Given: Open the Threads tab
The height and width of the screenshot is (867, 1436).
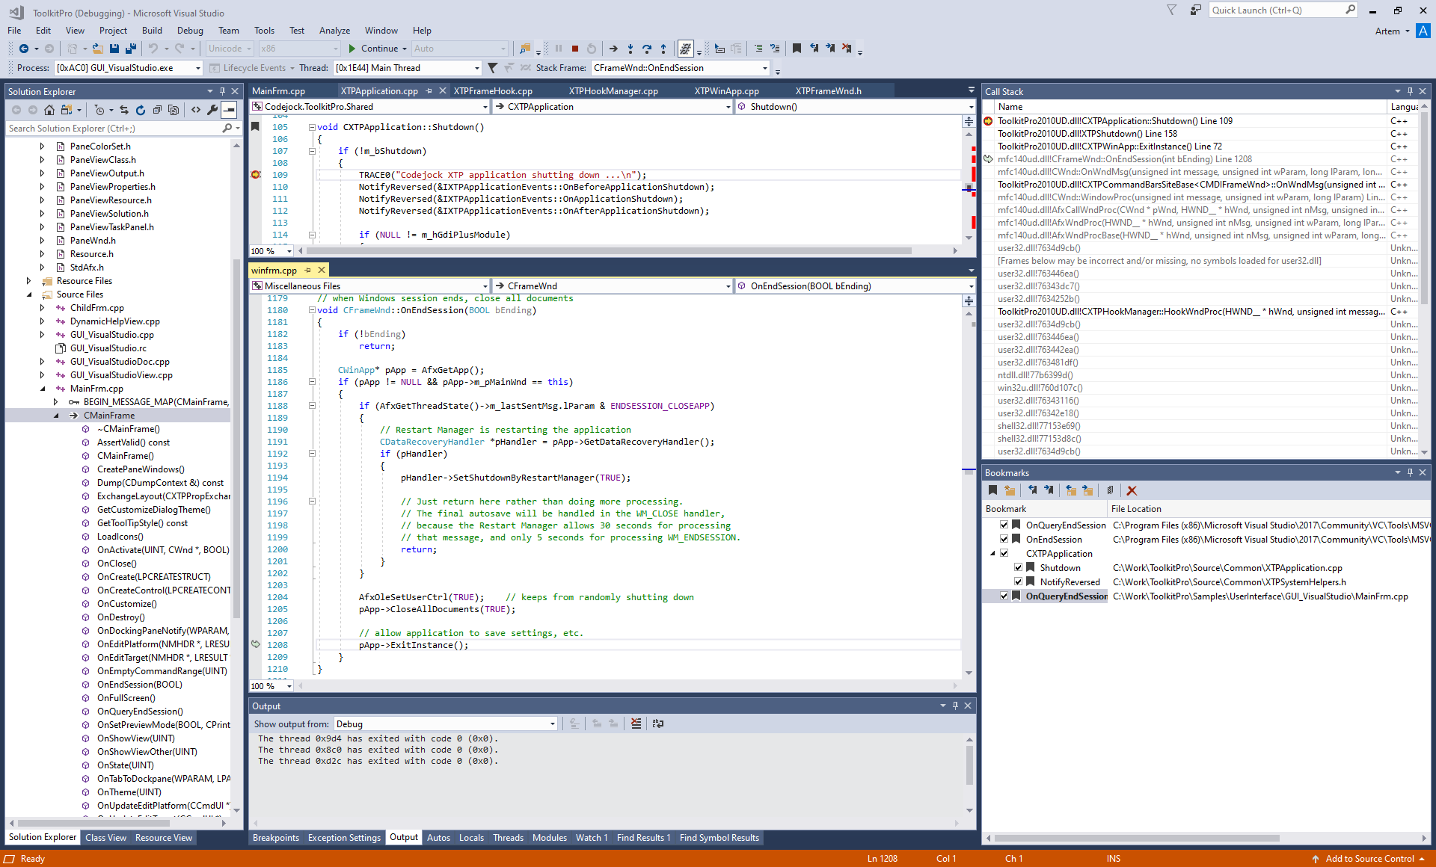Looking at the screenshot, I should (x=508, y=838).
